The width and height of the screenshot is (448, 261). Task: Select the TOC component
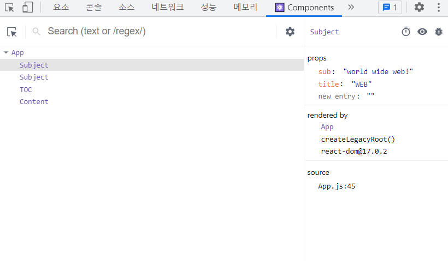pyautogui.click(x=152, y=89)
